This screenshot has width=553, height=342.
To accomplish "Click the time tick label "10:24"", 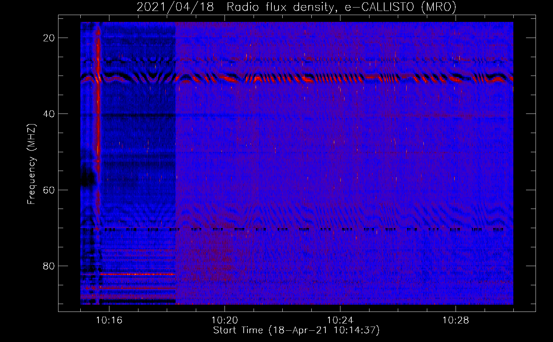I will tap(340, 320).
